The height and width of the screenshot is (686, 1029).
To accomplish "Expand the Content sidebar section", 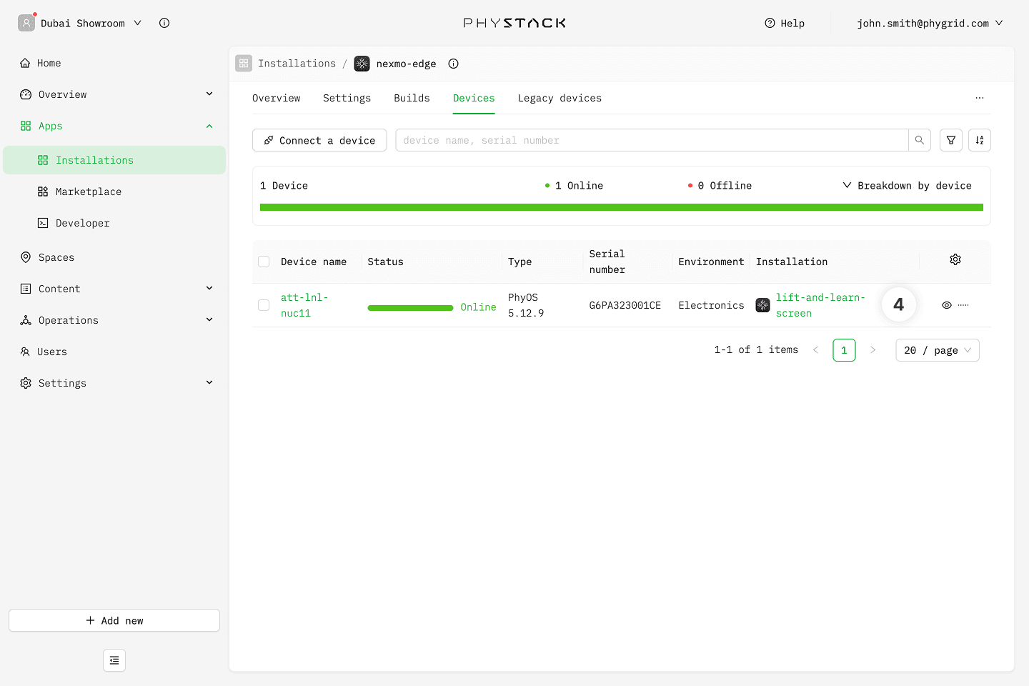I will click(209, 288).
